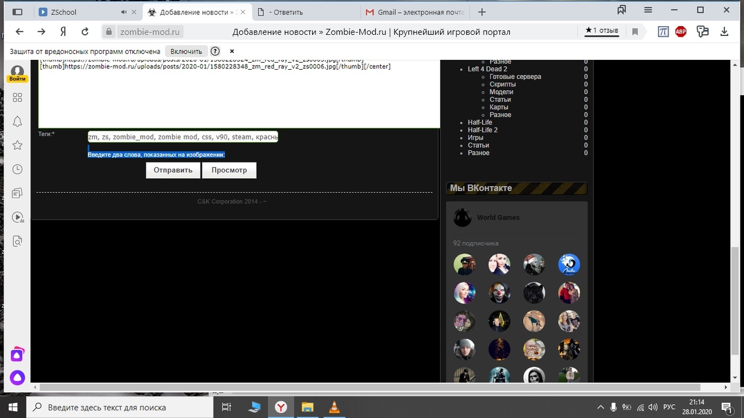744x418 pixels.
Task: Open the page search icon in sidebar
Action: (17, 241)
